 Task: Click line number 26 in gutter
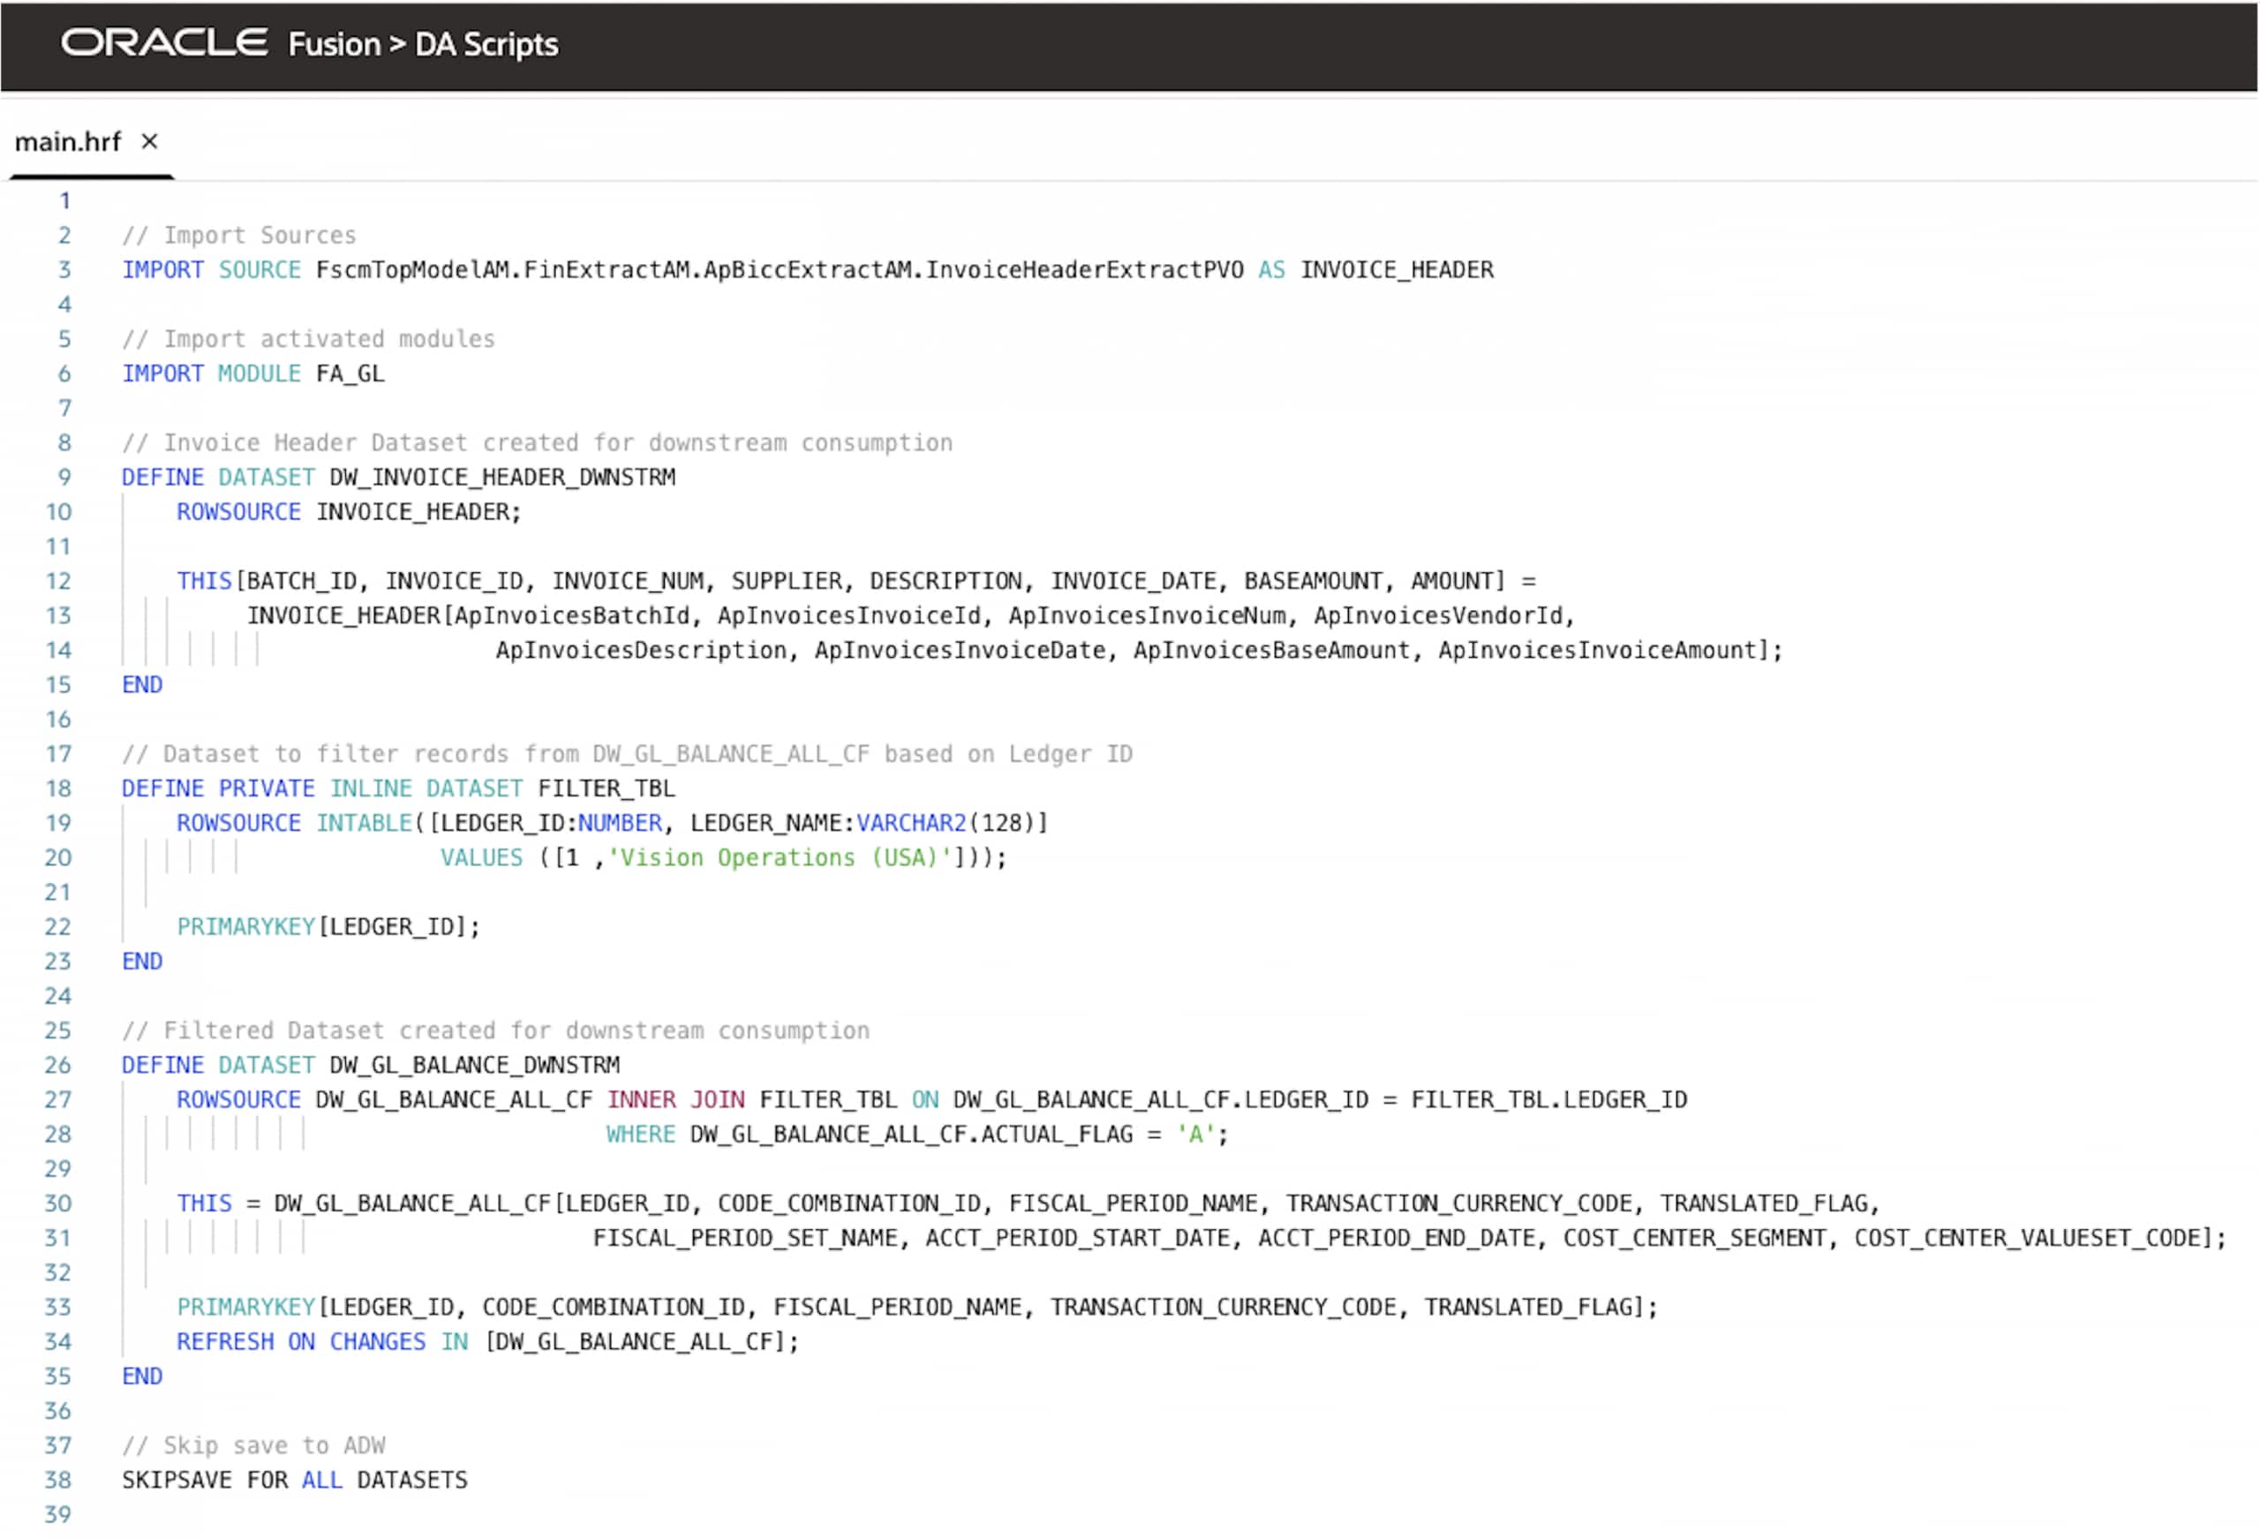[x=58, y=1065]
